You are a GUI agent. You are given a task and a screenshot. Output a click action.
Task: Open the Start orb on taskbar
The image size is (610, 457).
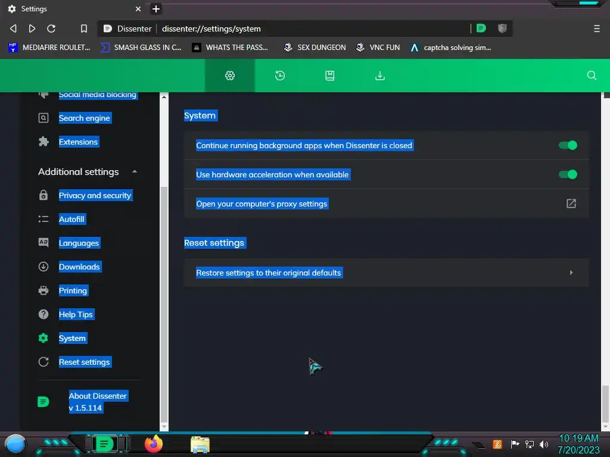15,444
